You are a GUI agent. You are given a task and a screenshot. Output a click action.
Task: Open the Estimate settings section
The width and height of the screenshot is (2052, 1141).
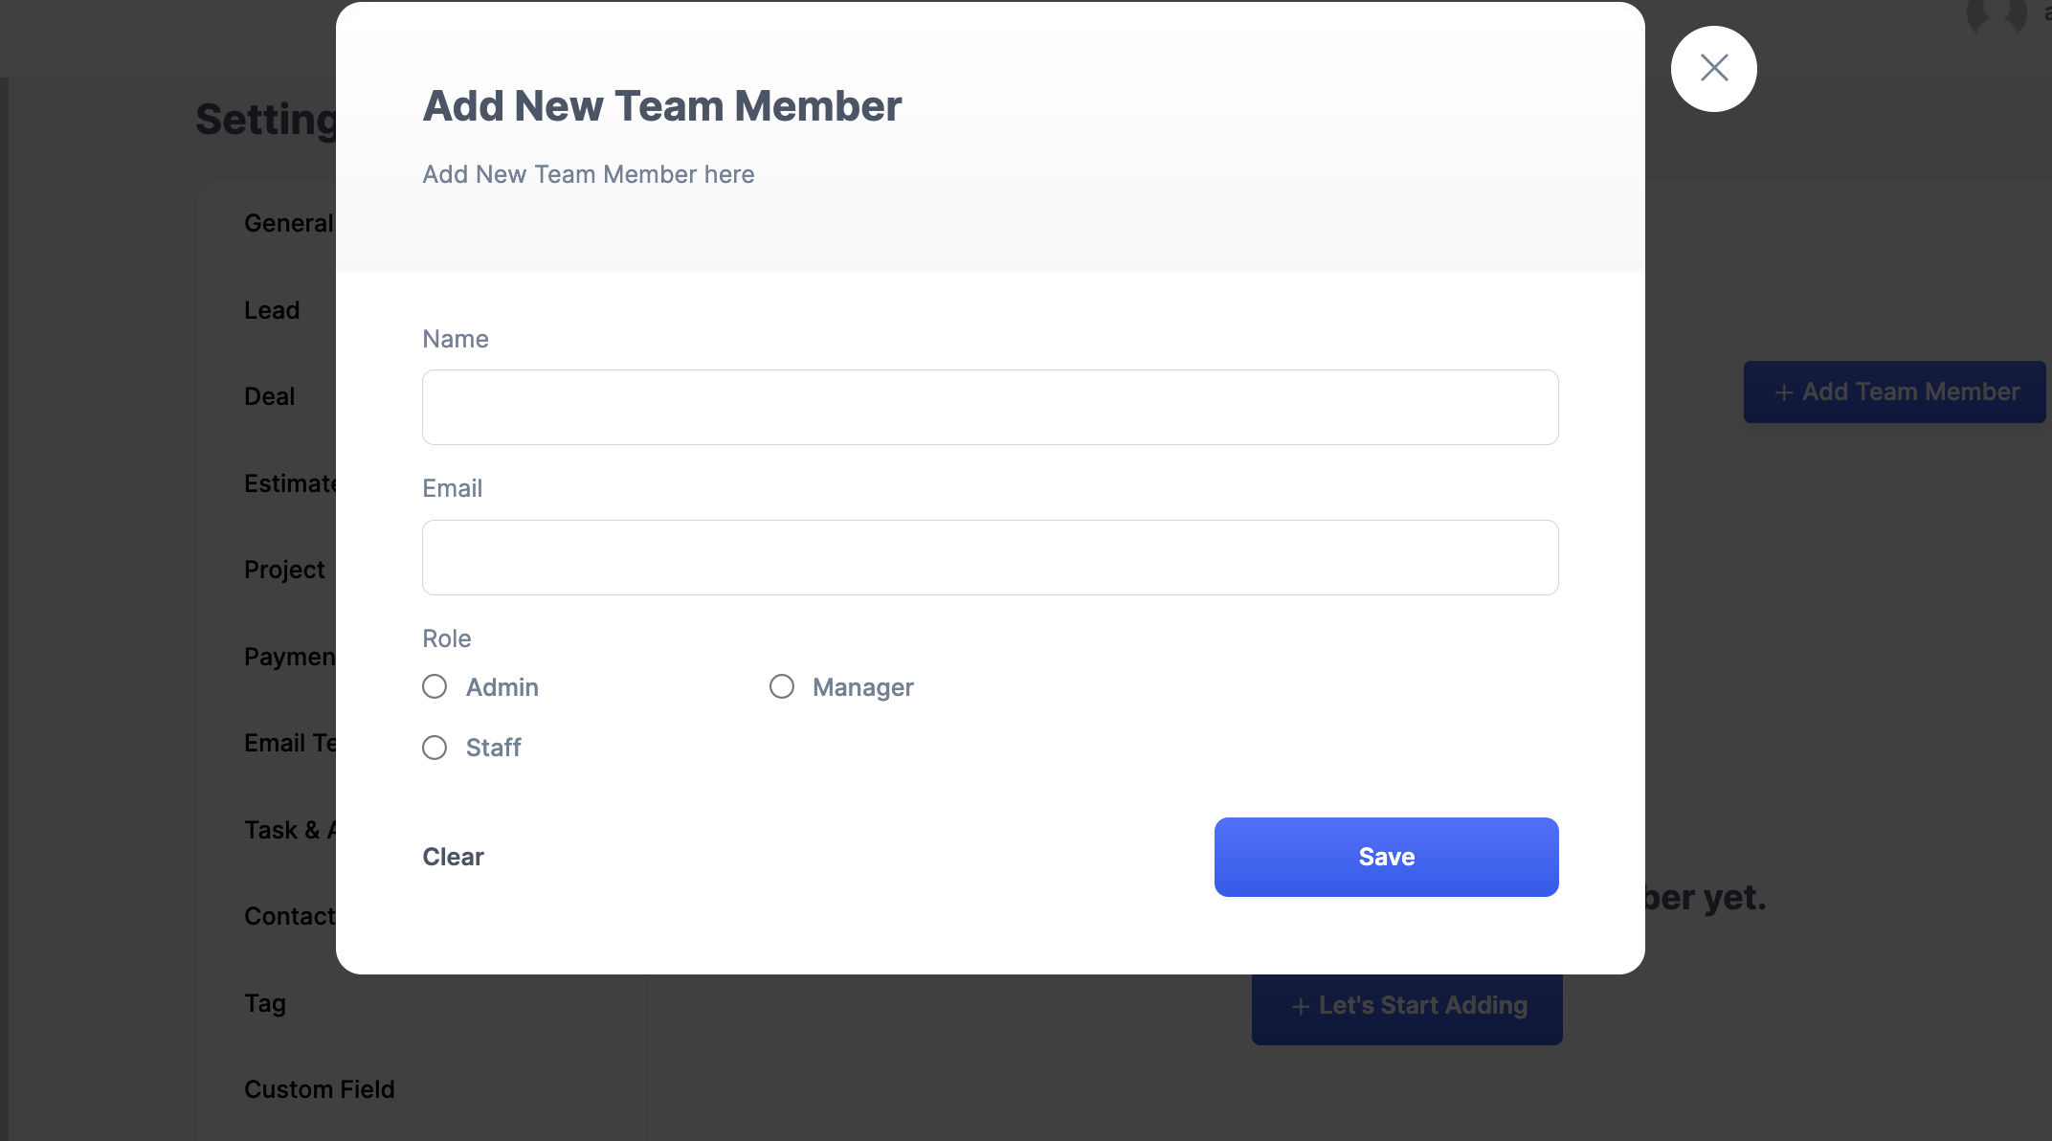coord(290,483)
